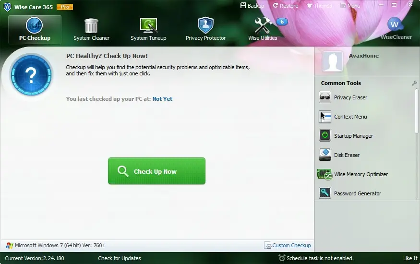Image resolution: width=420 pixels, height=264 pixels.
Task: Click the Common Tools scrollbar
Action: [x=417, y=111]
